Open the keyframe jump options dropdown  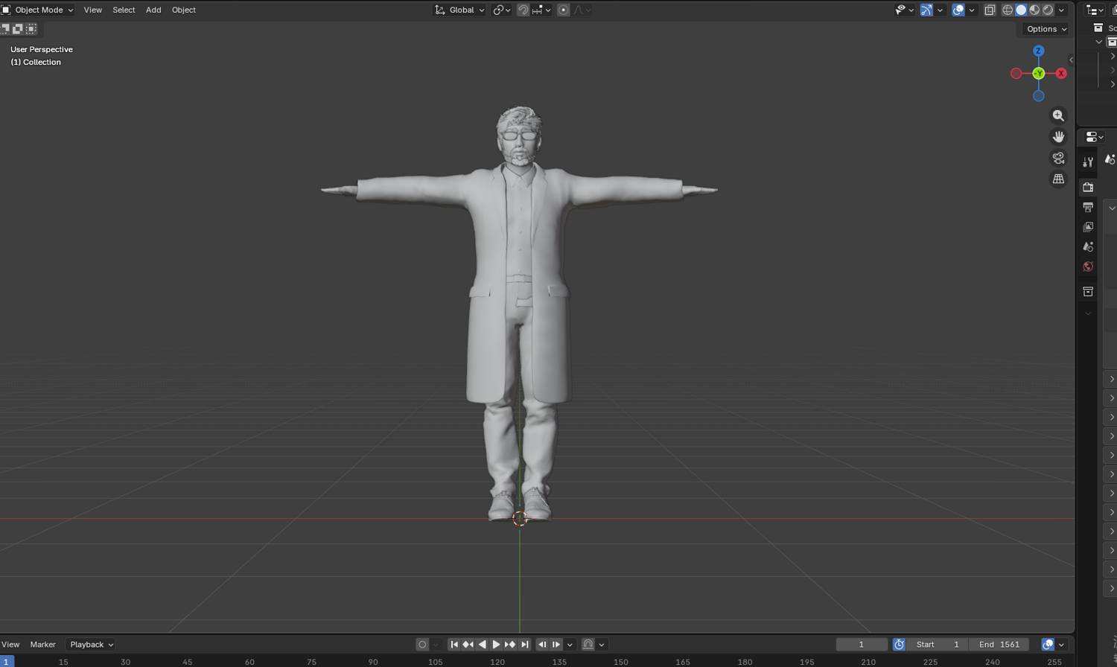[570, 645]
